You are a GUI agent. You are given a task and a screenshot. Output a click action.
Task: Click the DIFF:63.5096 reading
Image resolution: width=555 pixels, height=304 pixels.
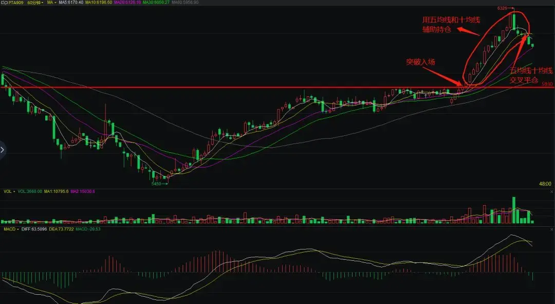click(34, 229)
